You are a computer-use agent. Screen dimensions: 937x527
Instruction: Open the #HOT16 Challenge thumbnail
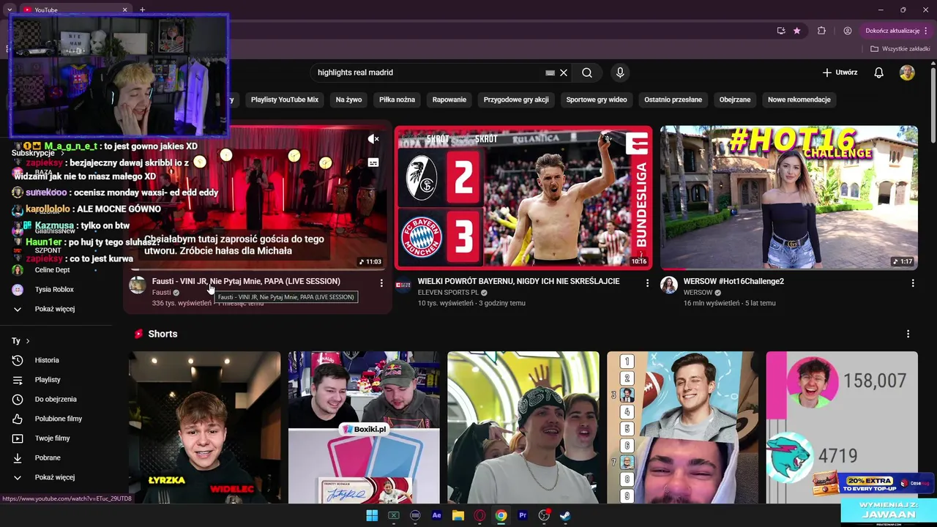point(789,198)
